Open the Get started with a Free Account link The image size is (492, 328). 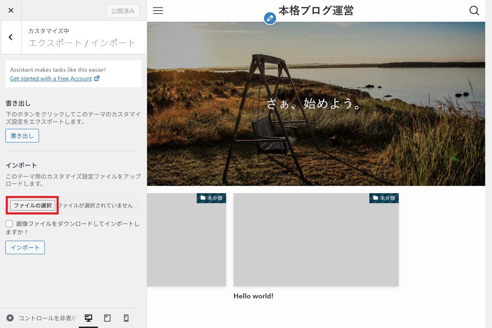tap(50, 78)
